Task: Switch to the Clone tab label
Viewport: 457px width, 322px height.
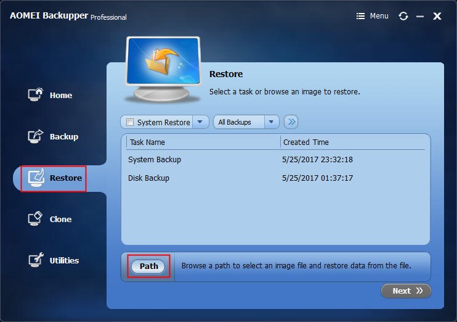Action: 60,219
